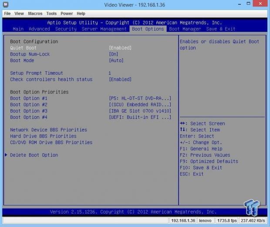Click the Version 2.15.1236 footer text
Screen dimensions: 270x227
coord(133,212)
